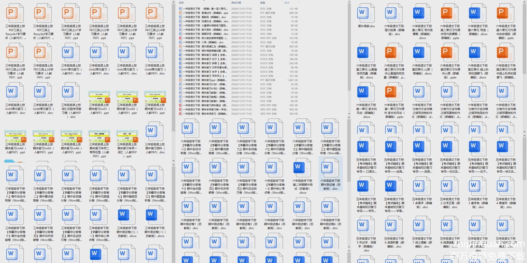This screenshot has width=527, height=263.
Task: Select the 三年级英语上册 Unit4单元复习 Word file icon
Action: [x=155, y=53]
